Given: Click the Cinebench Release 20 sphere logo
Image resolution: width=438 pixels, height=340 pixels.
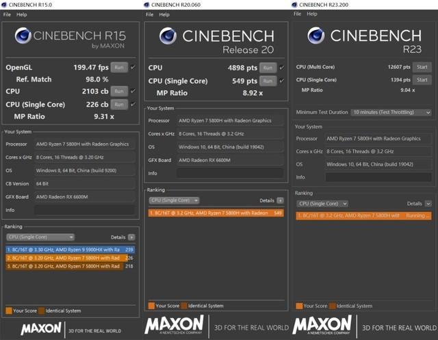Looking at the screenshot, I should pos(168,36).
